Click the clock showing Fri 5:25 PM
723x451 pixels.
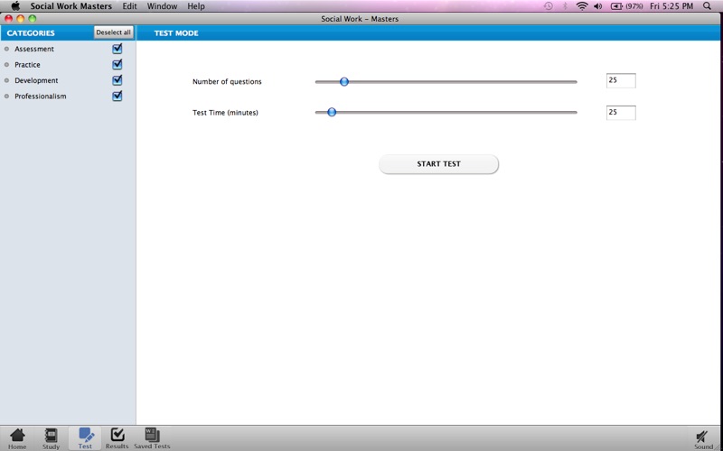click(671, 6)
